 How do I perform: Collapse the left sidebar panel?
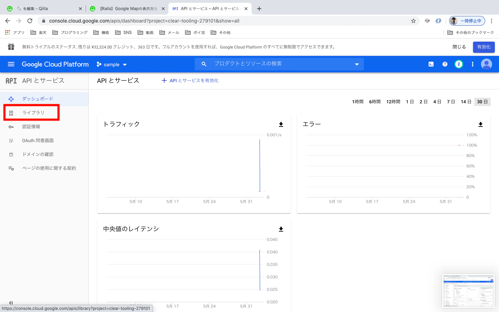pos(11,303)
